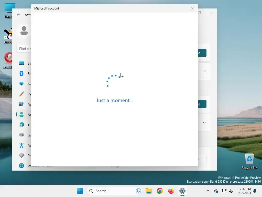Open the clock and date 7:47 PM
This screenshot has width=262, height=197.
[x=244, y=191]
